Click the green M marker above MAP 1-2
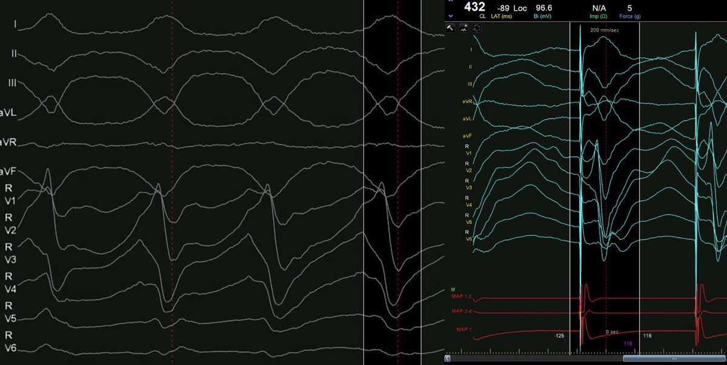727x365 pixels. coord(453,289)
